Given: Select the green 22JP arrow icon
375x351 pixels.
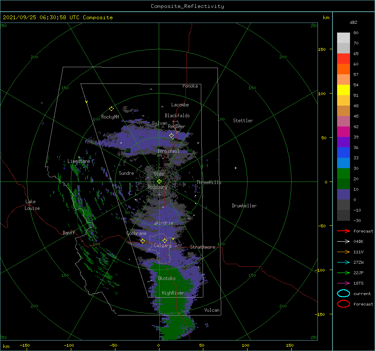Looking at the screenshot, I should tap(343, 273).
